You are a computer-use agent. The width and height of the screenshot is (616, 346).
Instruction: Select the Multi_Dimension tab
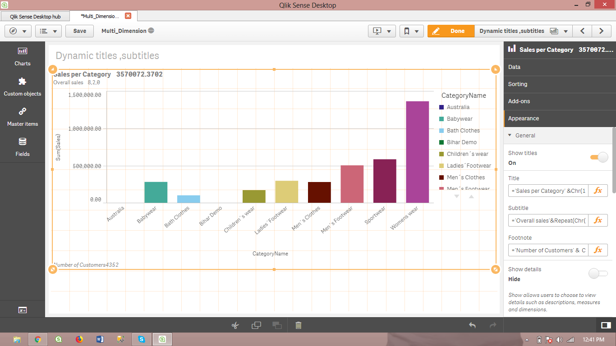pos(100,16)
